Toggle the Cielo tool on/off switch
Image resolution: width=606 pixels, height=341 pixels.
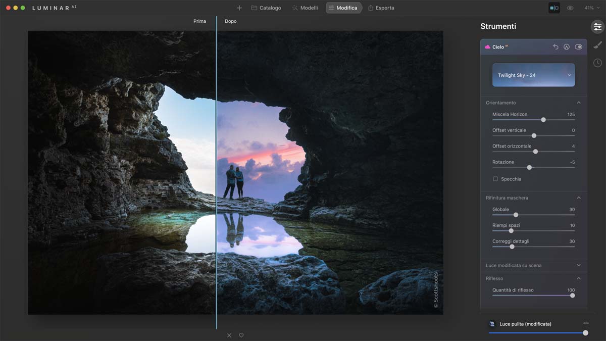578,47
